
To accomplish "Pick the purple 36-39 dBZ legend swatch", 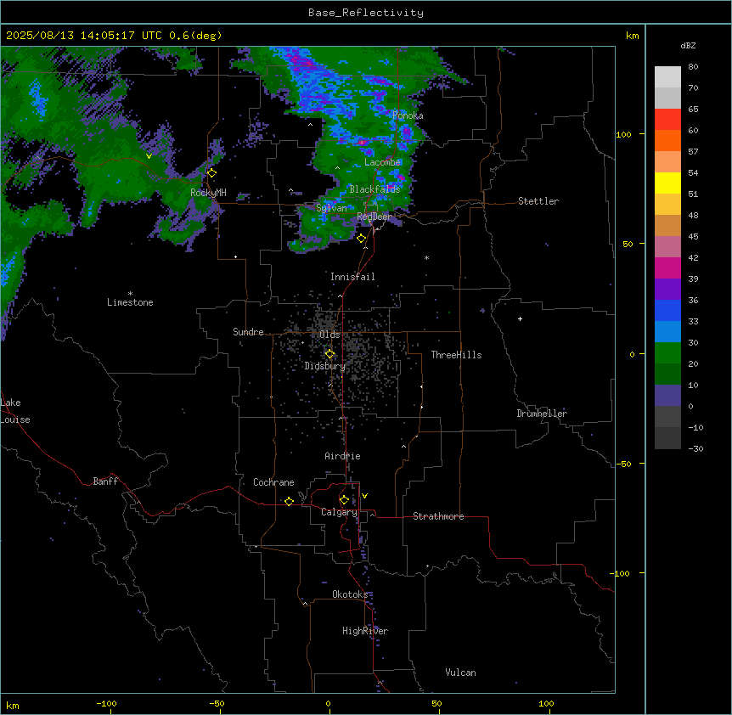I will pos(667,290).
